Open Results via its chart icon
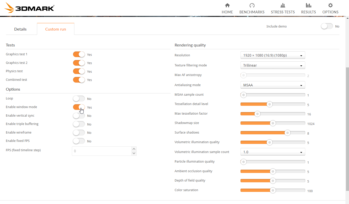The width and height of the screenshot is (349, 204). click(x=308, y=5)
